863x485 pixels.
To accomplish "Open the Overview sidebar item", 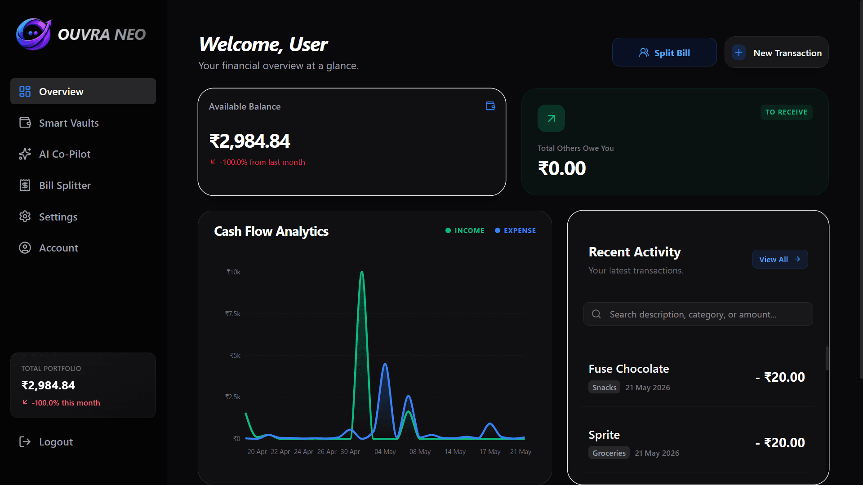I will tap(83, 91).
